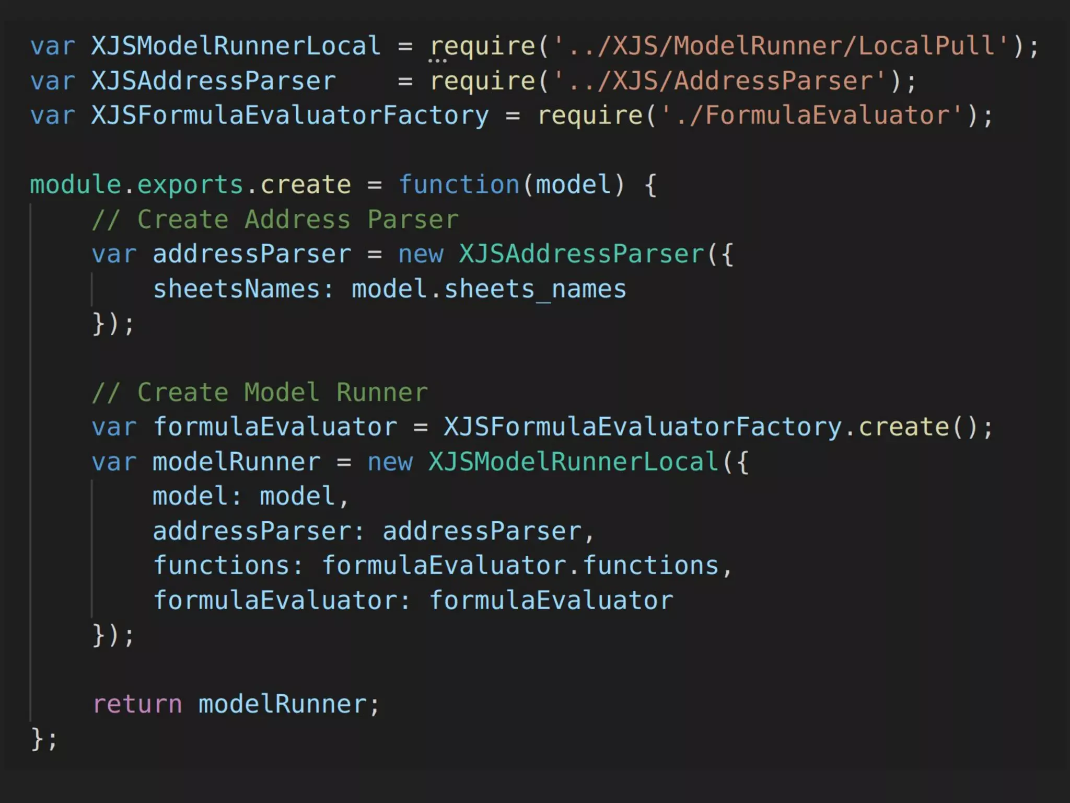Click the './FormulaEvaluator' require path string
Viewport: 1070px width, 803px height.
812,116
